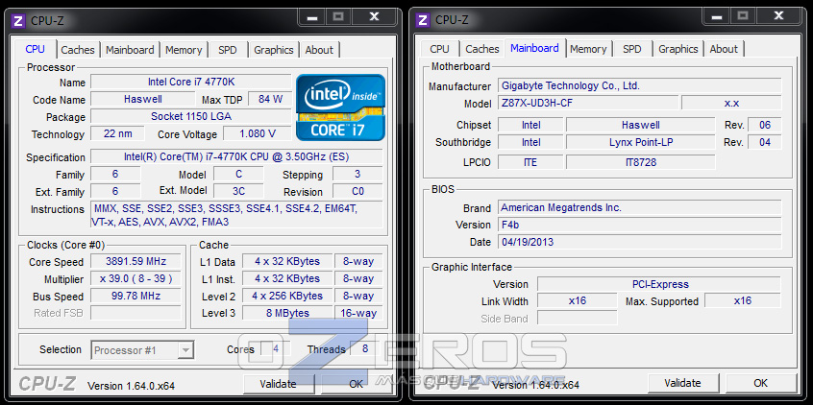Close the right CPU-Z window
Image resolution: width=813 pixels, height=405 pixels.
tap(778, 17)
